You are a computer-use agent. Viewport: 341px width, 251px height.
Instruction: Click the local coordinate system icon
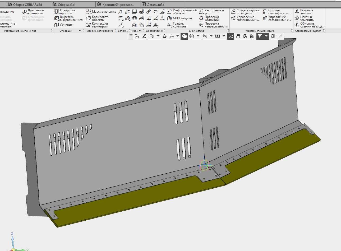pos(121,12)
